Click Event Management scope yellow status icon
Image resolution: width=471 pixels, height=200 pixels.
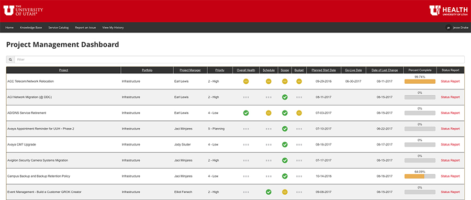[285, 192]
